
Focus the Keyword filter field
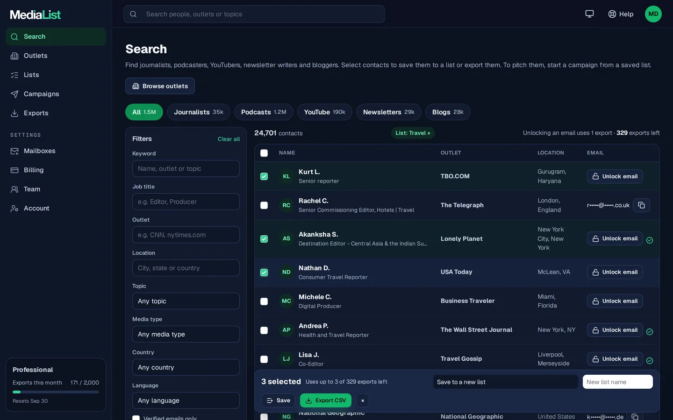[186, 168]
